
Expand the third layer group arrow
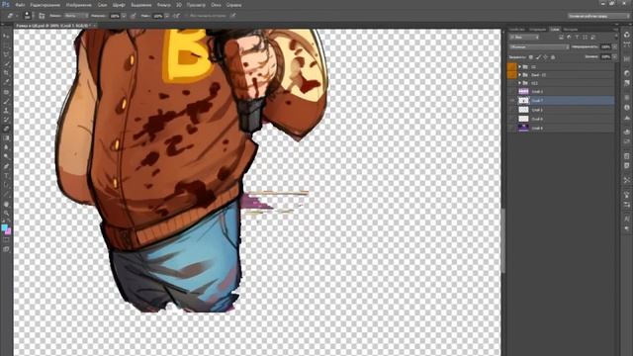point(519,83)
